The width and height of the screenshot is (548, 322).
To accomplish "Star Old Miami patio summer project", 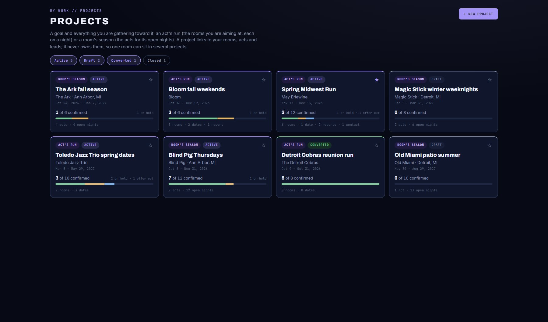I will [x=490, y=146].
